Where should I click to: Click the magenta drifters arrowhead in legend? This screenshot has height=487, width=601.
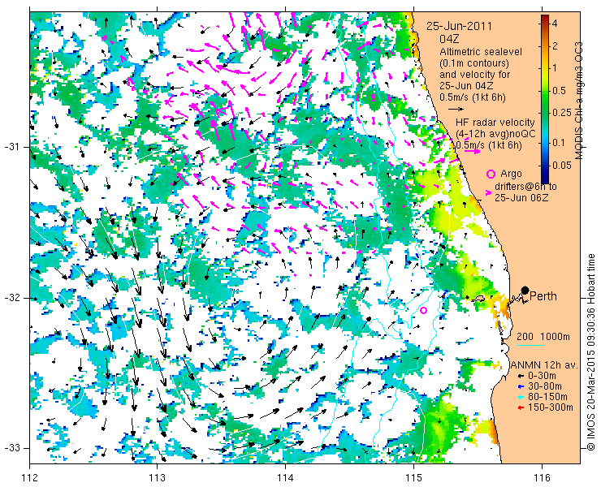[488, 192]
